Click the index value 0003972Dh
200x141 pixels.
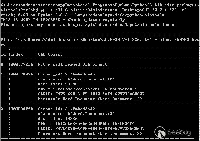pyautogui.click(x=22, y=64)
